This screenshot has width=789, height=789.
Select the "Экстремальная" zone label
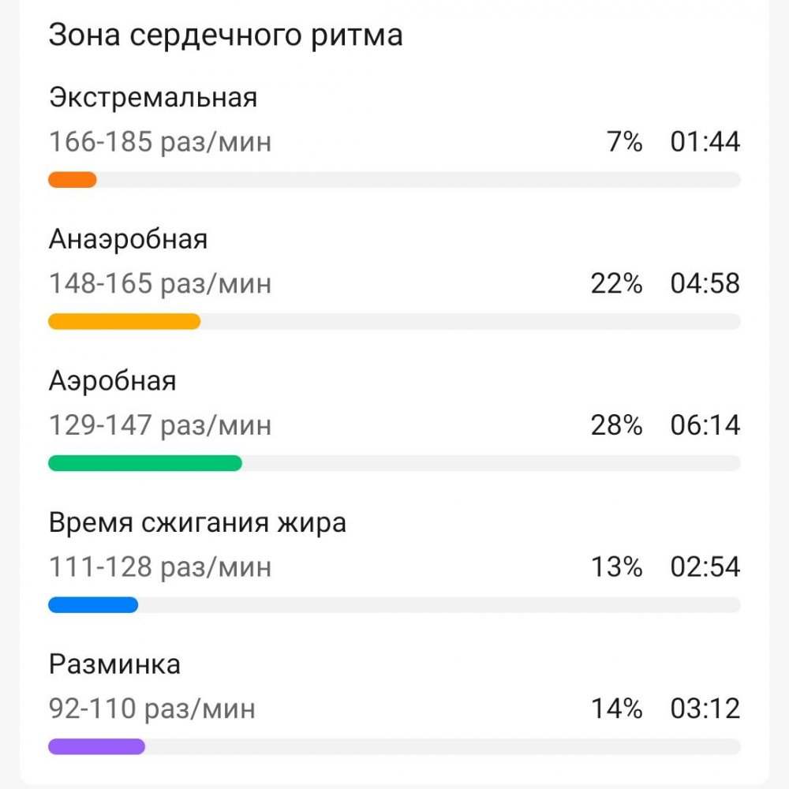(153, 98)
